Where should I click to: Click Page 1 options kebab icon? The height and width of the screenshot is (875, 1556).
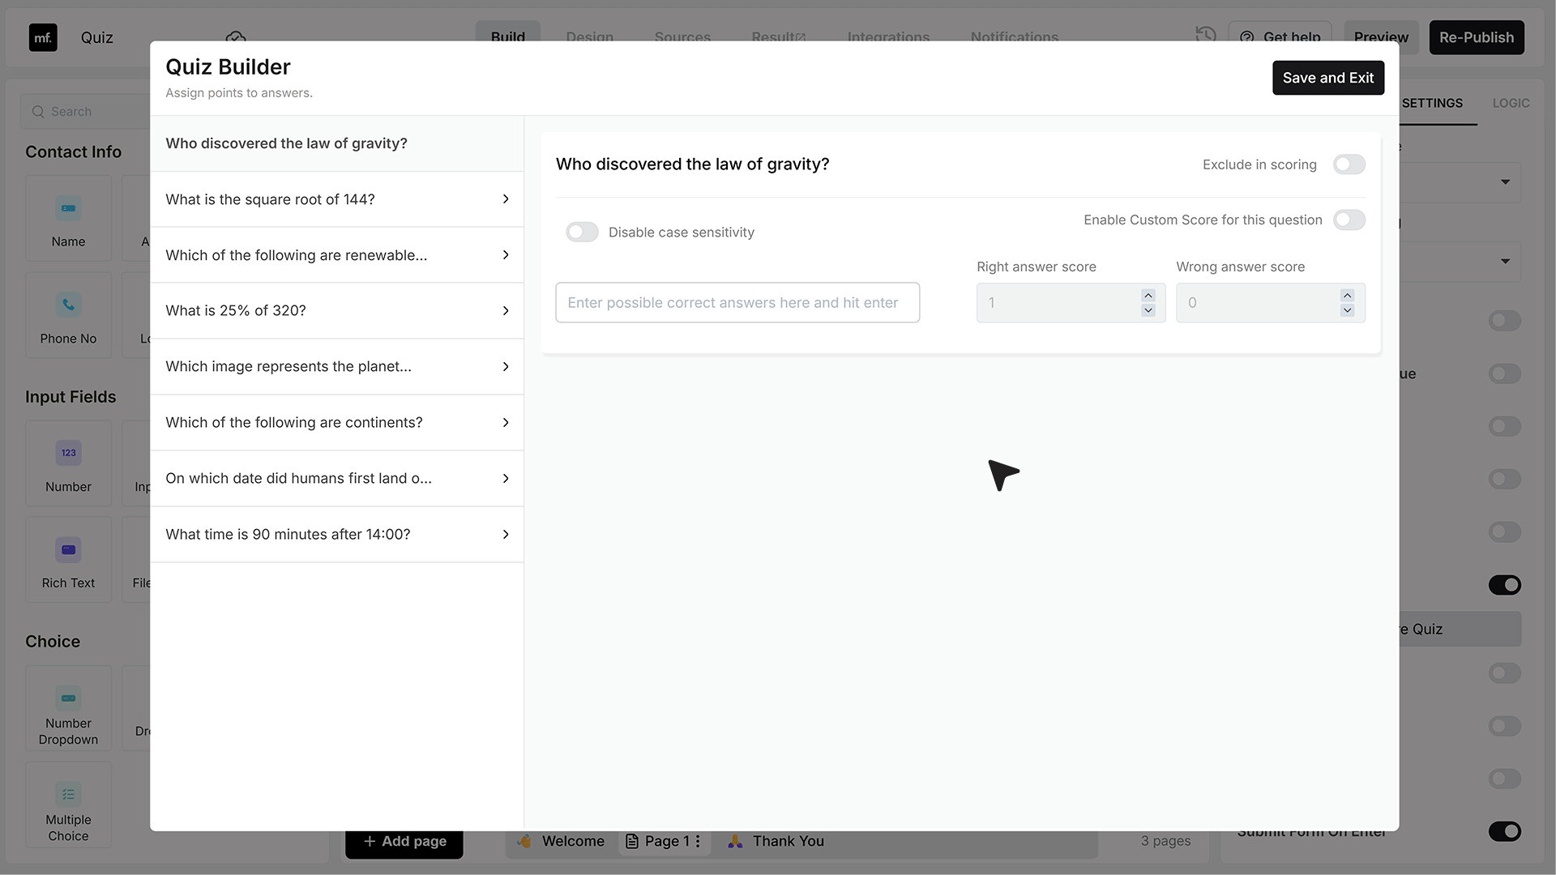698,841
